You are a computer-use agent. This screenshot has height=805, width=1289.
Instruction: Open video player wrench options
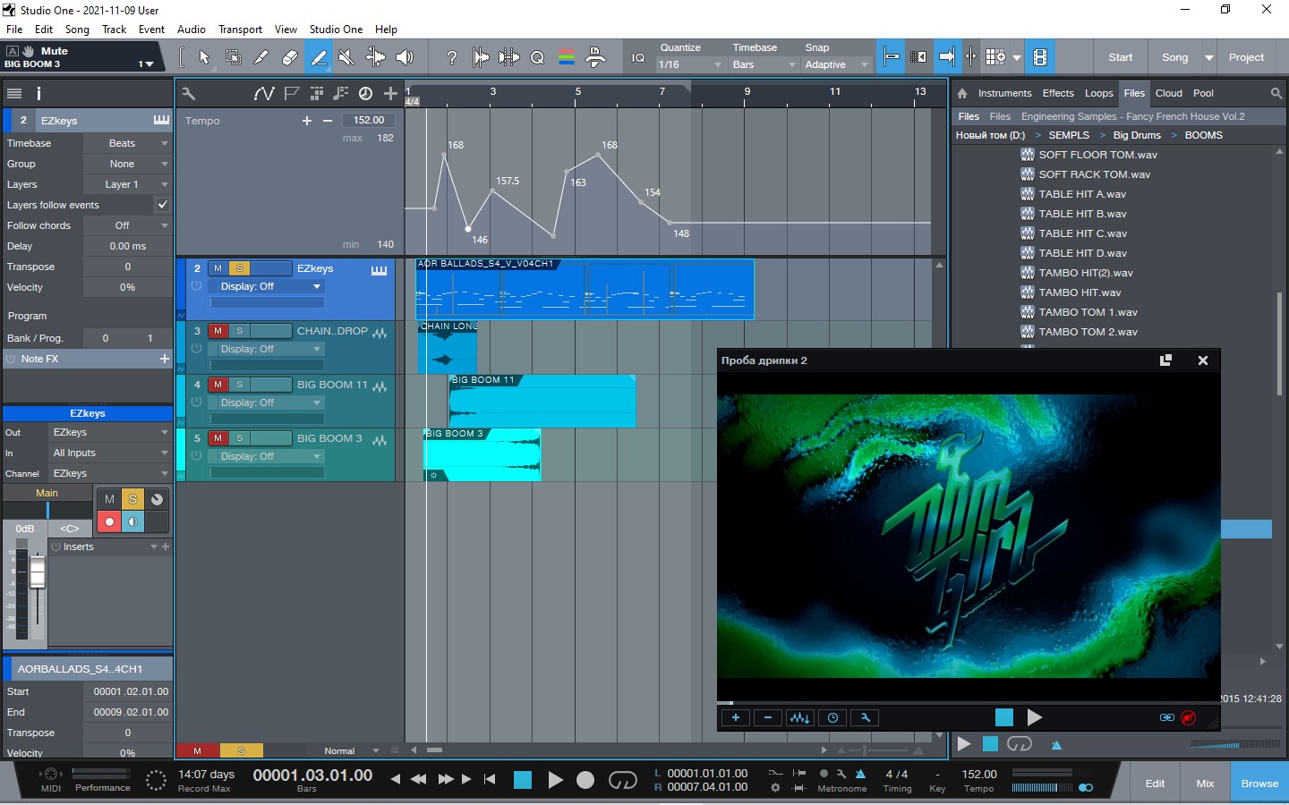(x=865, y=717)
